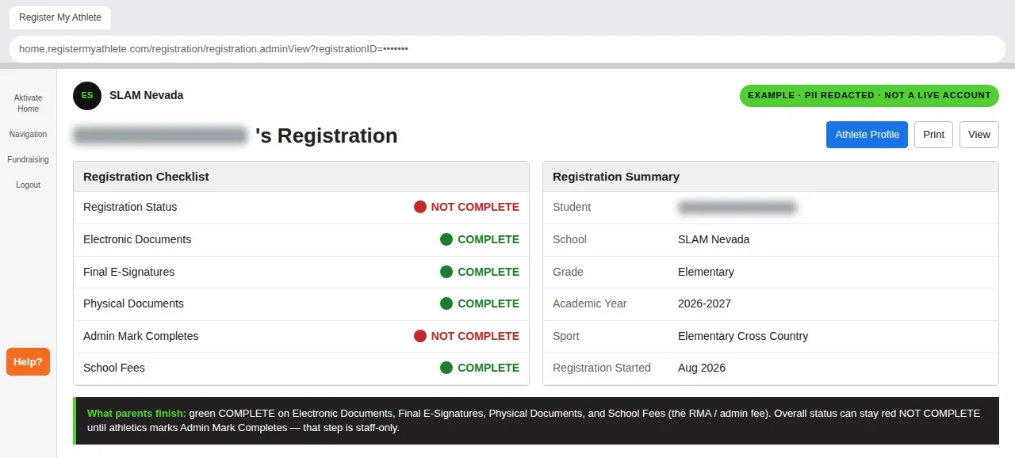Select the Electronic Documents row label
The image size is (1015, 458).
click(137, 239)
